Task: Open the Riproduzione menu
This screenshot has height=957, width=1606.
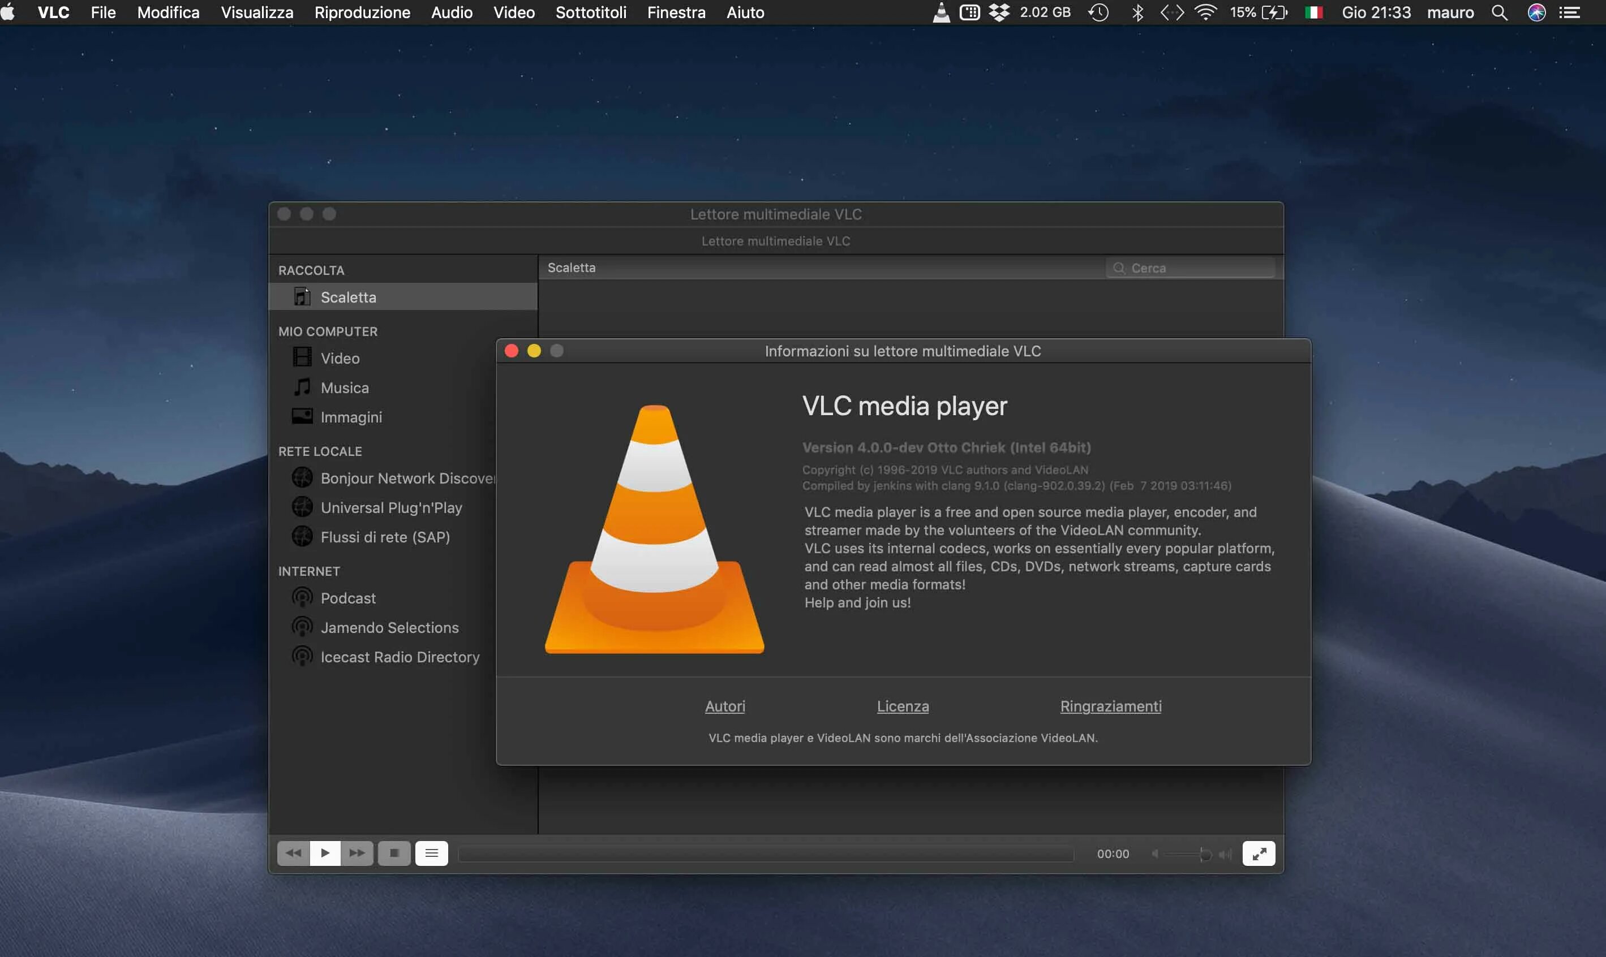Action: coord(362,12)
